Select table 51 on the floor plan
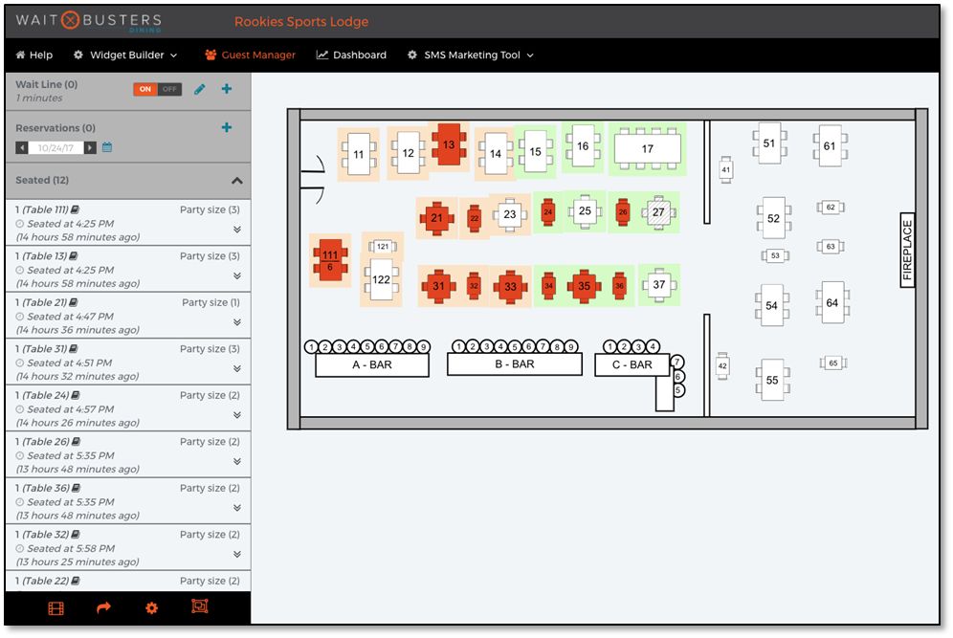Screen dimensions: 953x638 point(769,143)
